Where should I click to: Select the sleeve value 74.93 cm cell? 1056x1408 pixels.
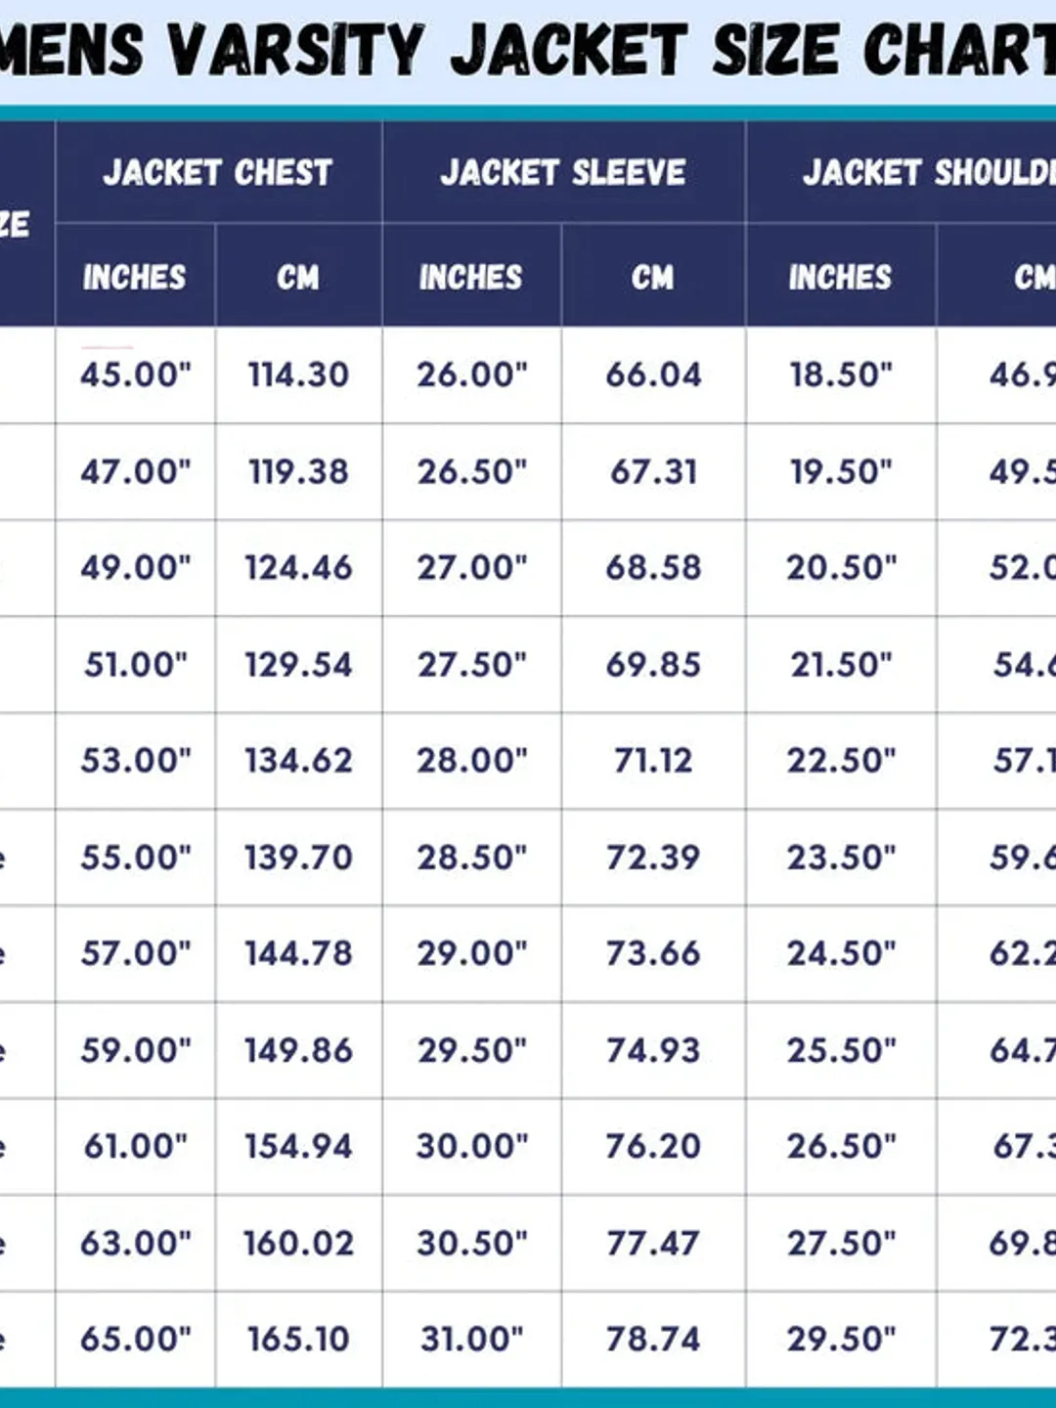coord(653,1050)
